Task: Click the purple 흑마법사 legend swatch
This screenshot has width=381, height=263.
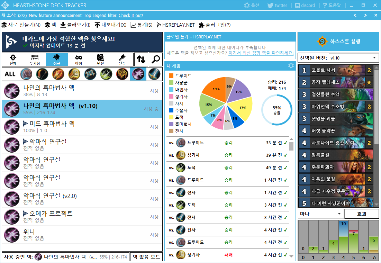Action: [x=171, y=124]
